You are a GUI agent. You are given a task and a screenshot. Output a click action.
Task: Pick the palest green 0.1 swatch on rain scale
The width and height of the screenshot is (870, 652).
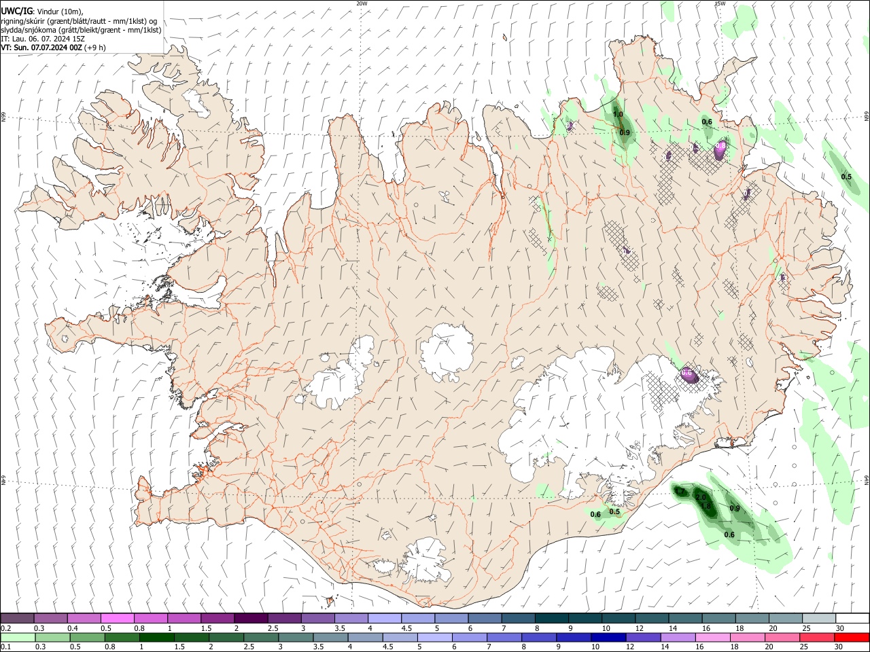click(18, 637)
